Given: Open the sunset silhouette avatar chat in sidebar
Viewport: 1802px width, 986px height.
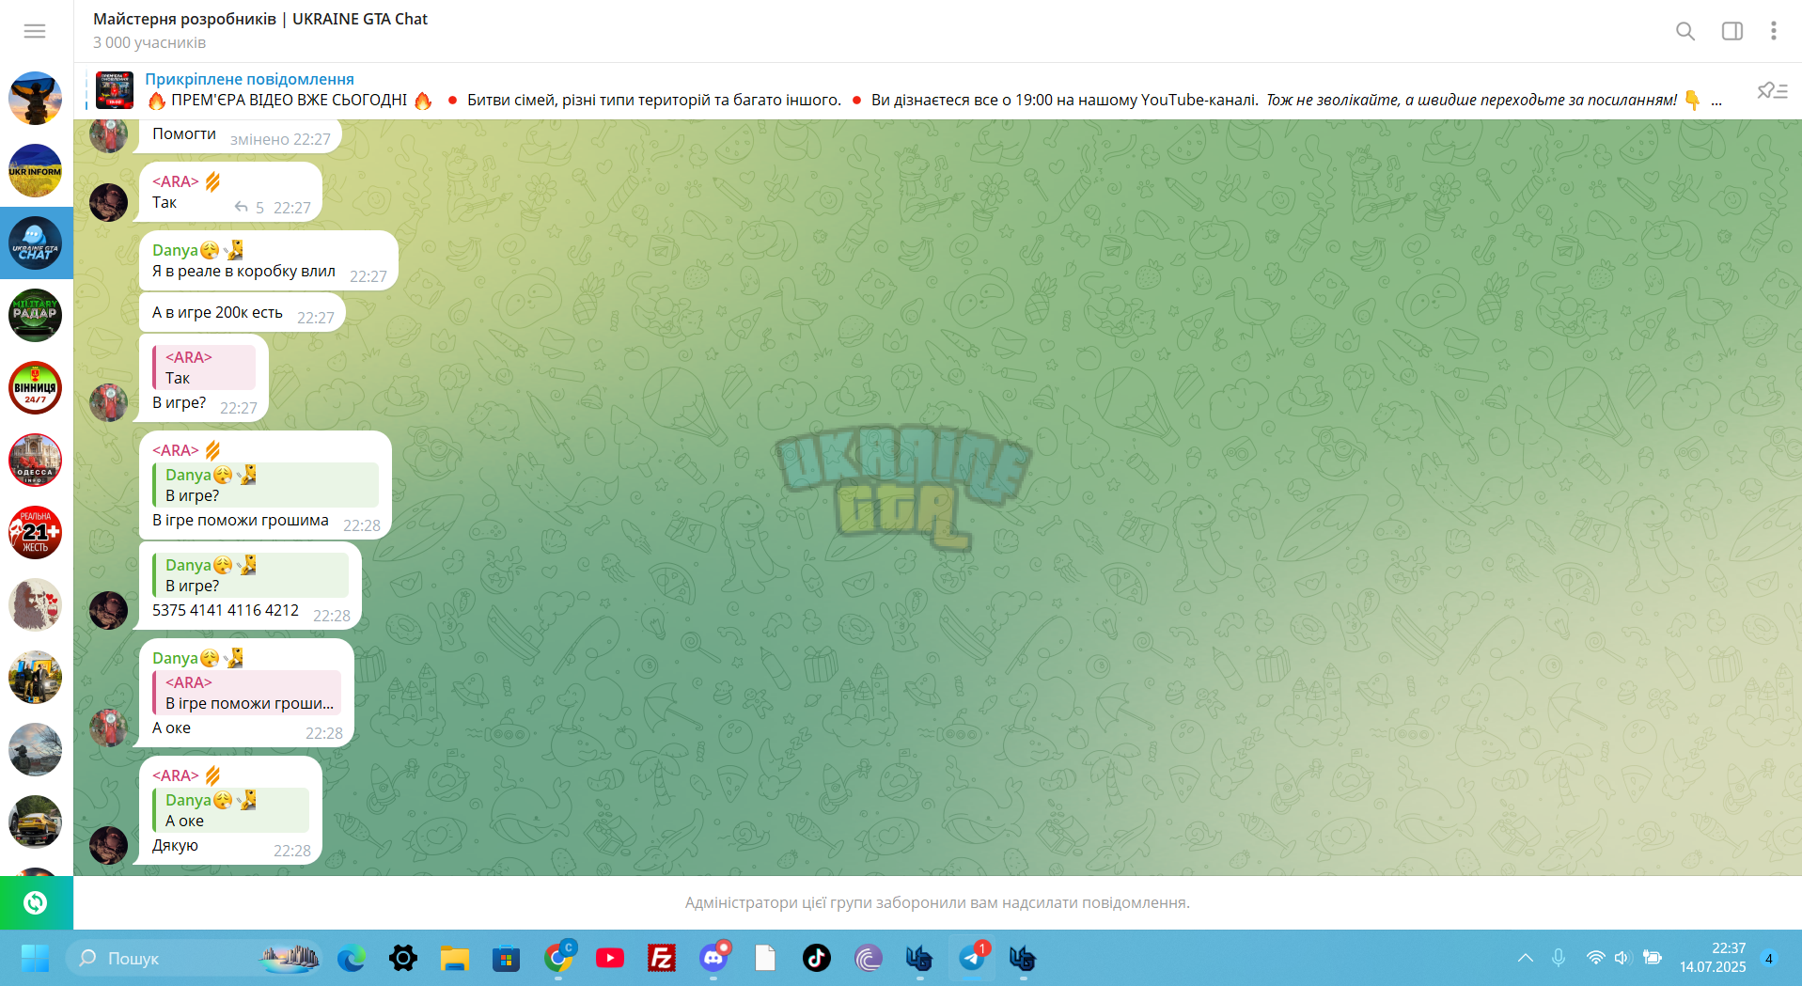Looking at the screenshot, I should pyautogui.click(x=36, y=99).
